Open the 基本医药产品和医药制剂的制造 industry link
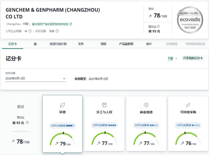 pyautogui.click(x=50, y=24)
